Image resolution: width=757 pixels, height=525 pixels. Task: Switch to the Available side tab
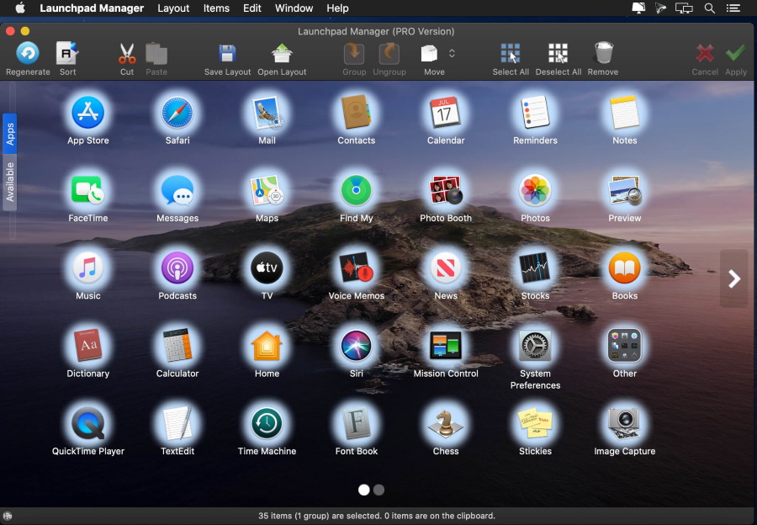tap(9, 182)
